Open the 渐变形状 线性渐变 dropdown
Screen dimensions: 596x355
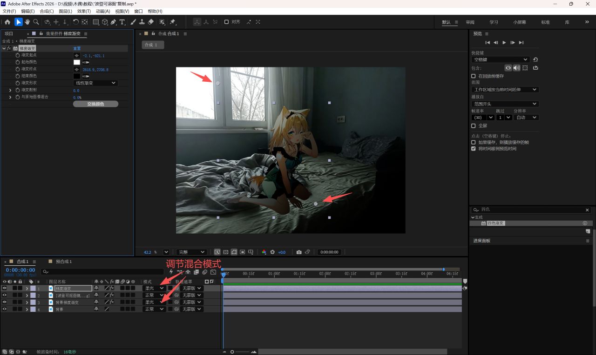pyautogui.click(x=95, y=83)
